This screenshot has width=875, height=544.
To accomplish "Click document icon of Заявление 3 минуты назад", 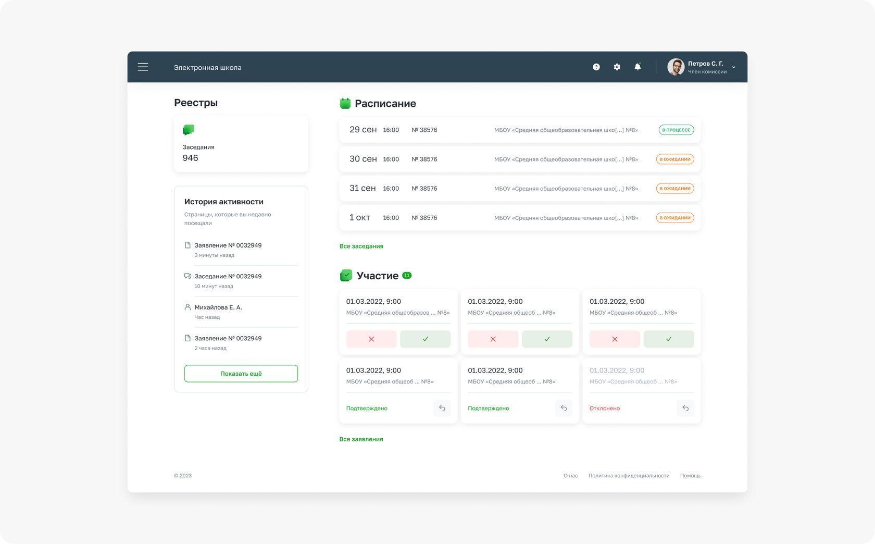I will point(187,245).
